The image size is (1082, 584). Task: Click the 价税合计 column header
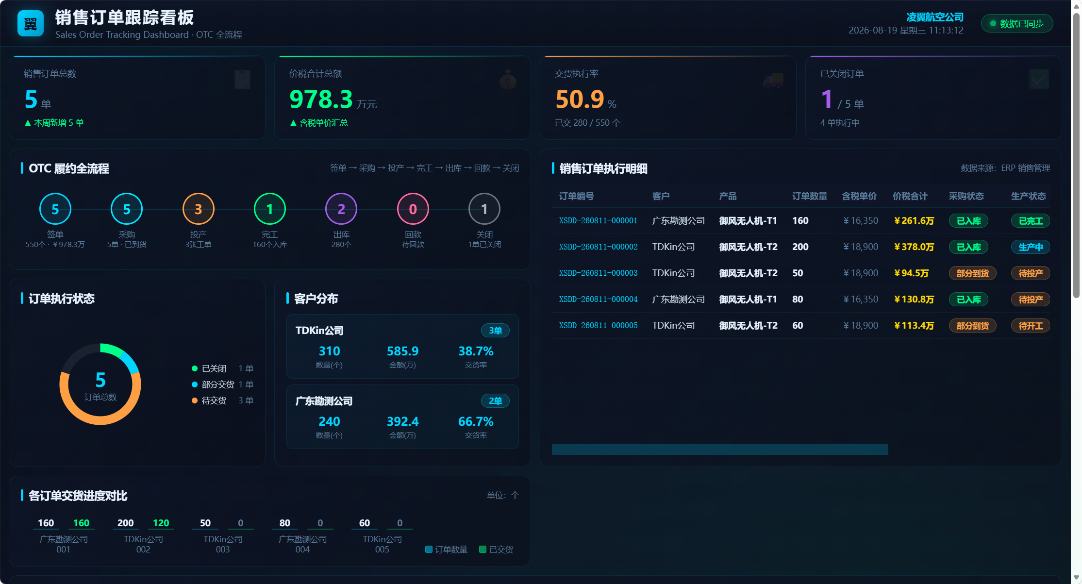tap(910, 196)
